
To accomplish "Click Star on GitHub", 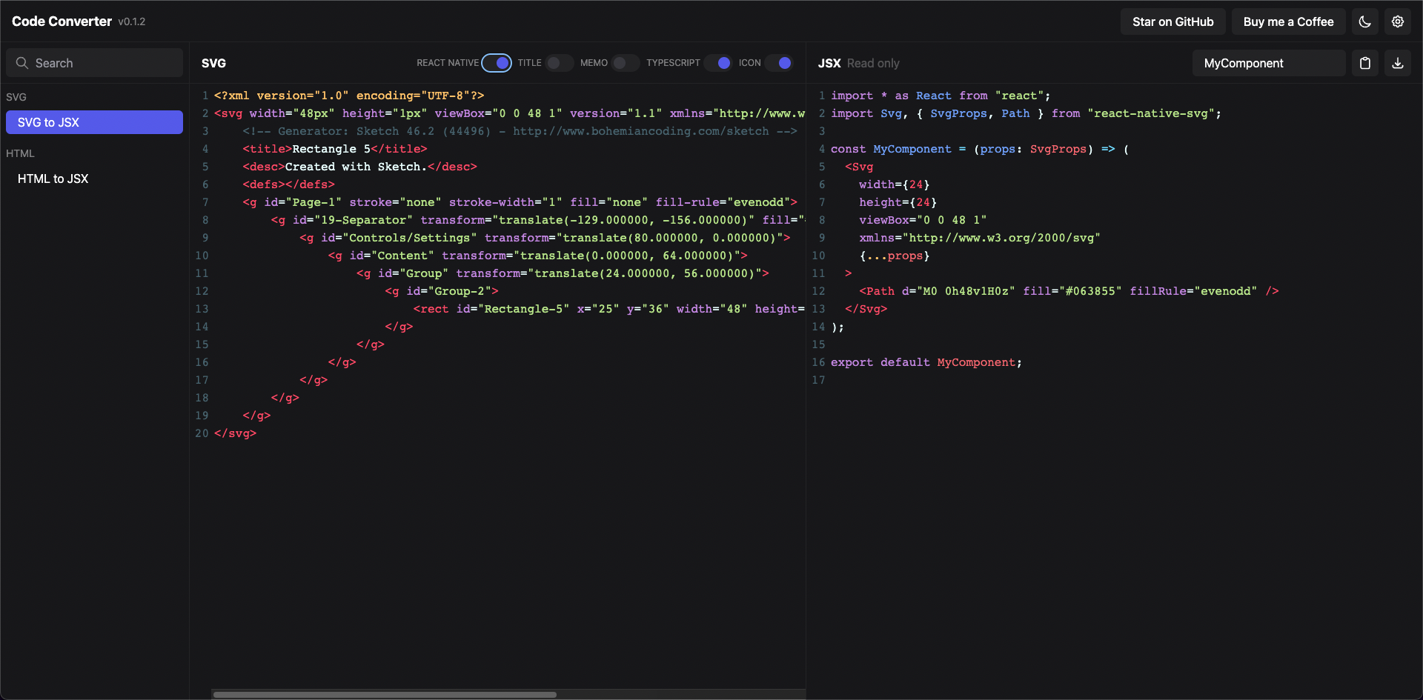I will point(1173,21).
